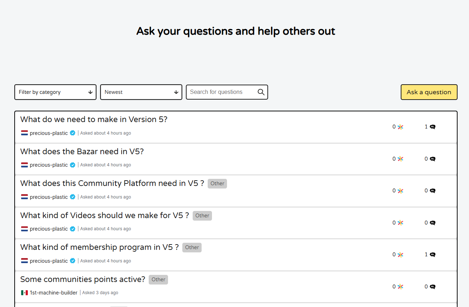
Task: Click Other tag on membership program question
Action: [x=192, y=247]
